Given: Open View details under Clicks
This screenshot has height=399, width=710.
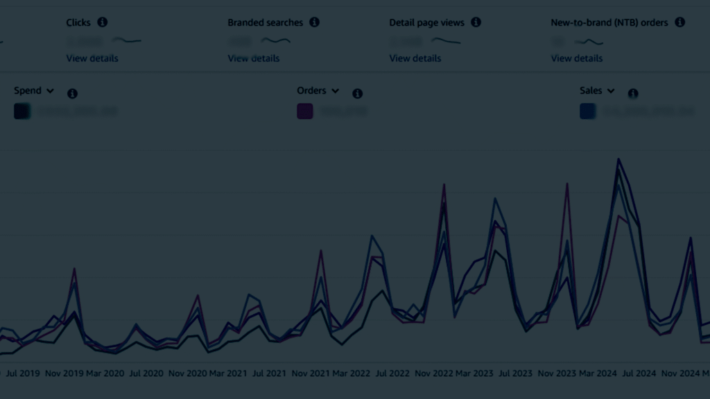Looking at the screenshot, I should [92, 58].
